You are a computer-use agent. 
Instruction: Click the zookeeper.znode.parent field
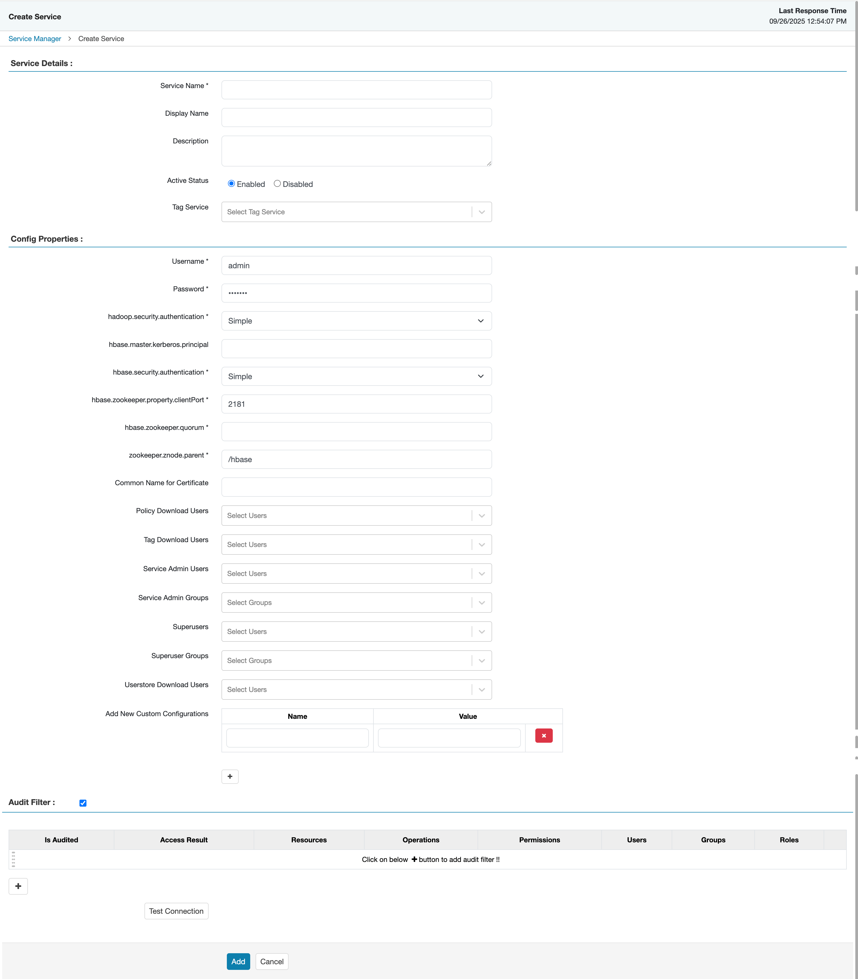pos(356,459)
